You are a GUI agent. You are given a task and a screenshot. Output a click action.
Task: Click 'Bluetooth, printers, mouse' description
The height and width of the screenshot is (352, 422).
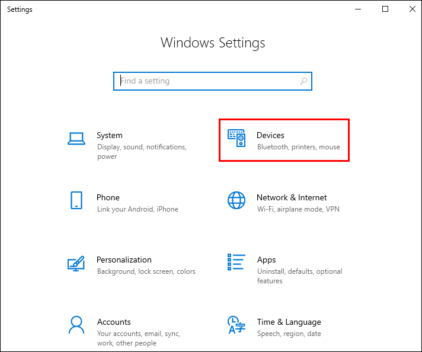(x=299, y=147)
